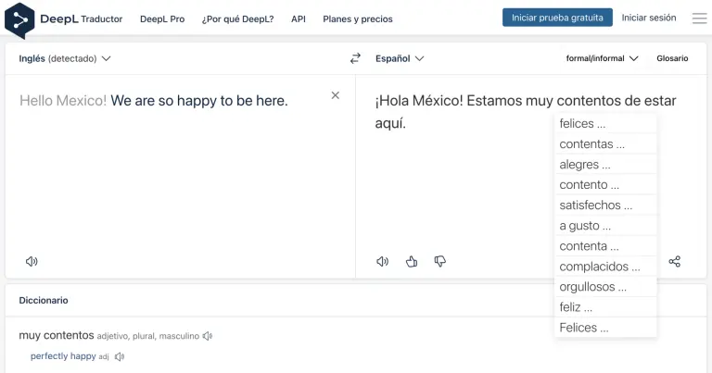Select 'satisfechos ...' from the alternatives list
The height and width of the screenshot is (373, 712).
(x=596, y=205)
